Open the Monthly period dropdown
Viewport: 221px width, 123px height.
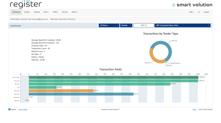click(x=126, y=25)
